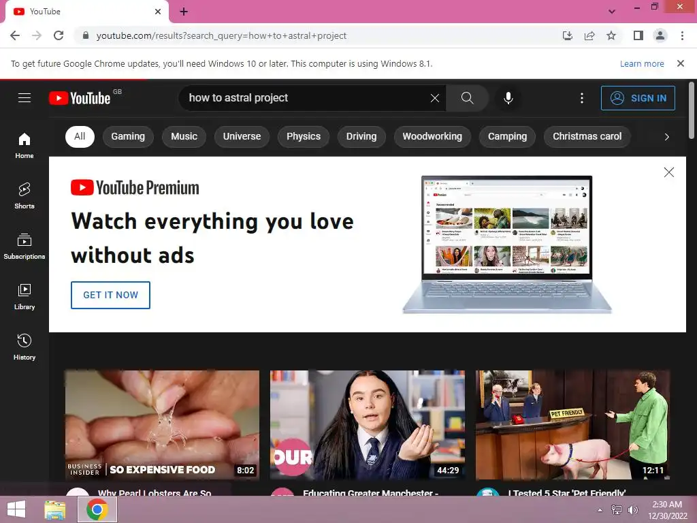Select the Christmas carol filter chip

click(587, 136)
